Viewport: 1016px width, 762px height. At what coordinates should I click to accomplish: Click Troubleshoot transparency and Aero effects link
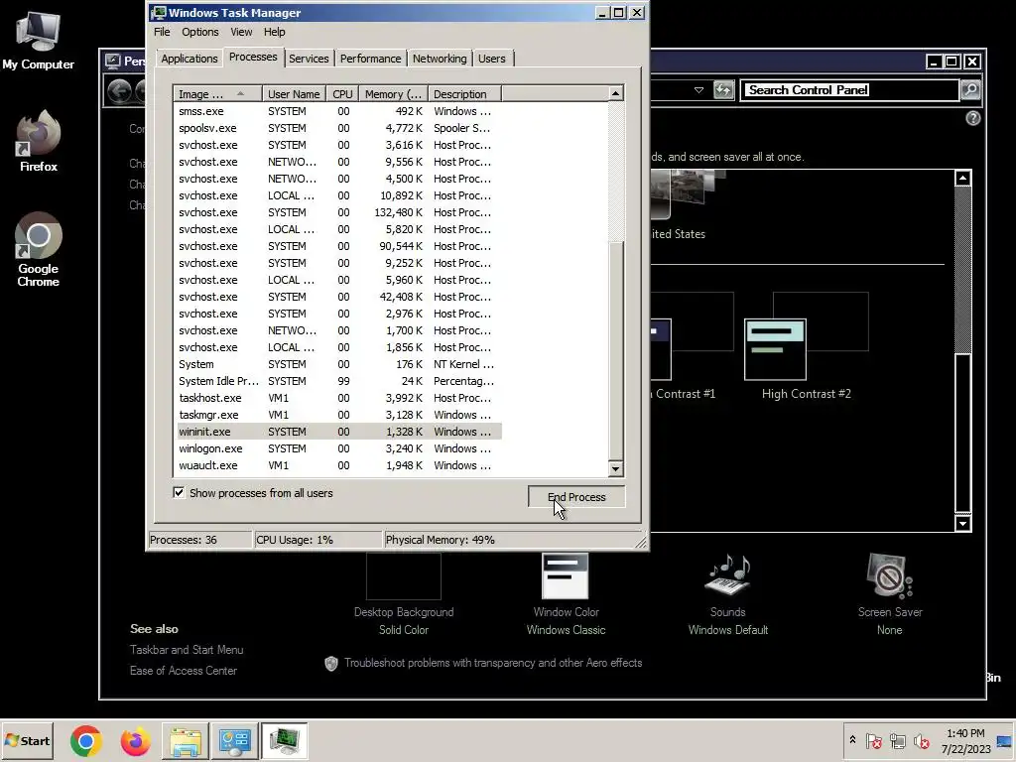point(493,663)
